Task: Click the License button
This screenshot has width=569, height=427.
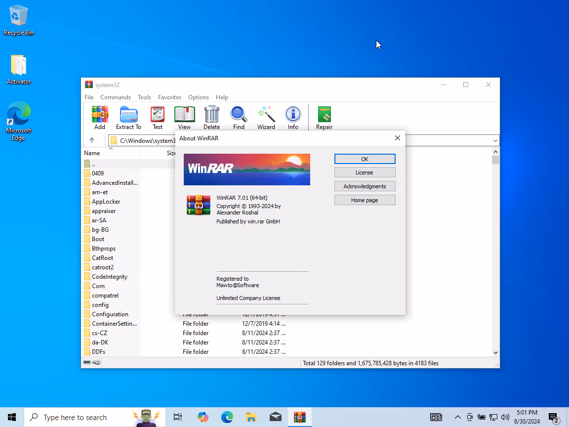Action: pos(365,172)
